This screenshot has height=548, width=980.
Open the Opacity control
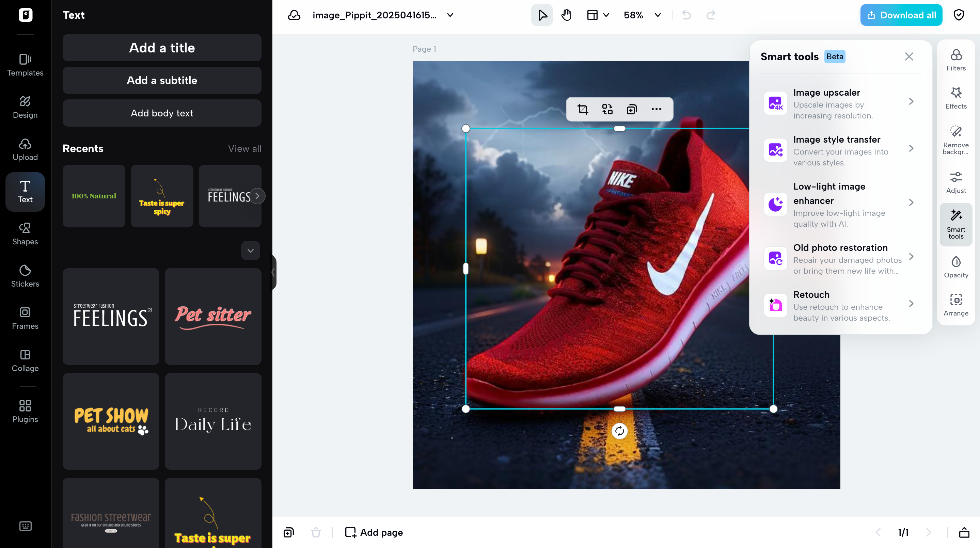pyautogui.click(x=956, y=266)
